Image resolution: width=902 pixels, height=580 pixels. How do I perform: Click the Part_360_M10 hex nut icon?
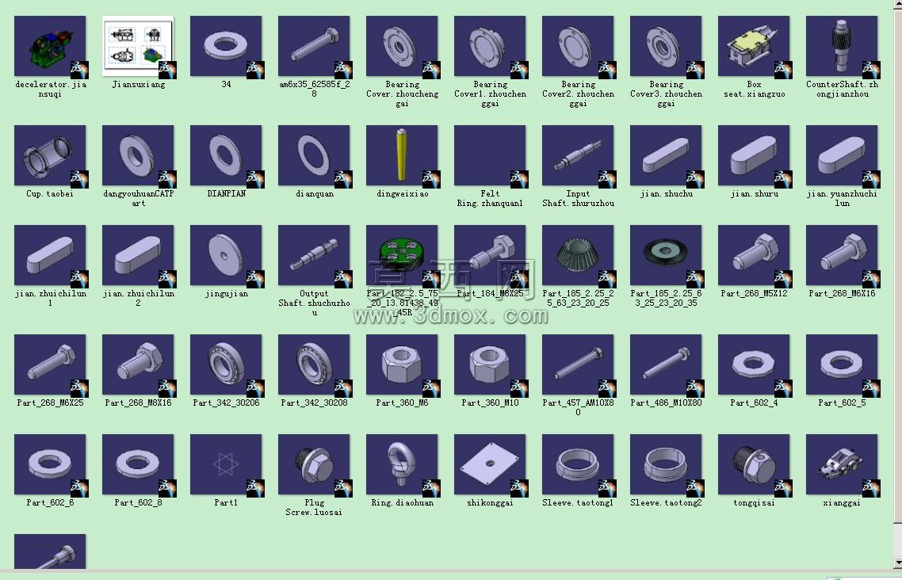(x=490, y=365)
